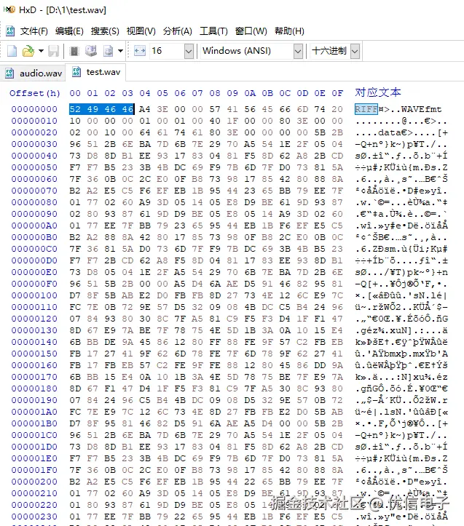
Task: Click offset 00000100 row label
Action: 34,295
